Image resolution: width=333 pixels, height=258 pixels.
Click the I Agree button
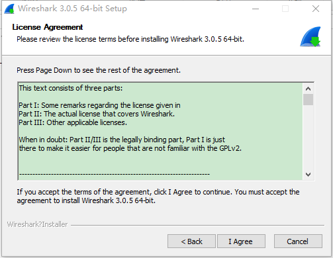pyautogui.click(x=241, y=241)
